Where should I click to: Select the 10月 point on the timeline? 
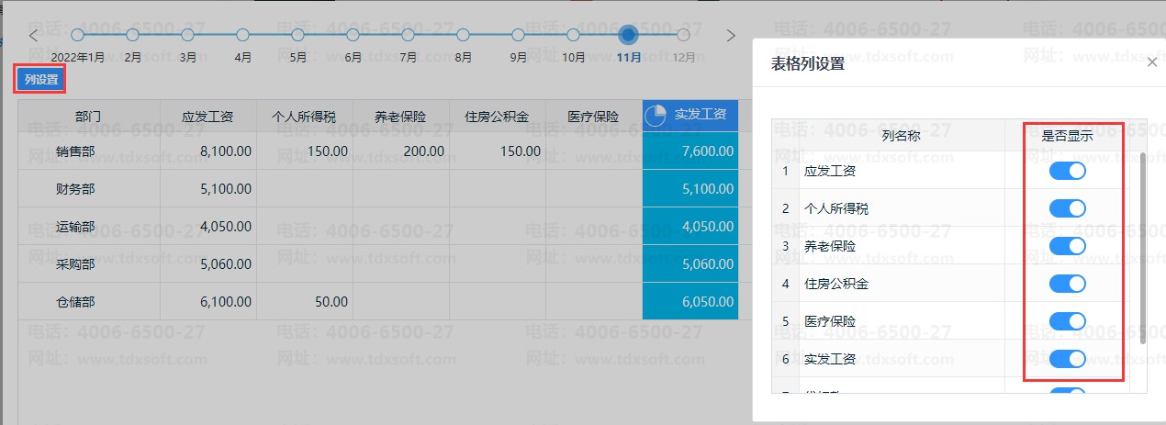[573, 35]
